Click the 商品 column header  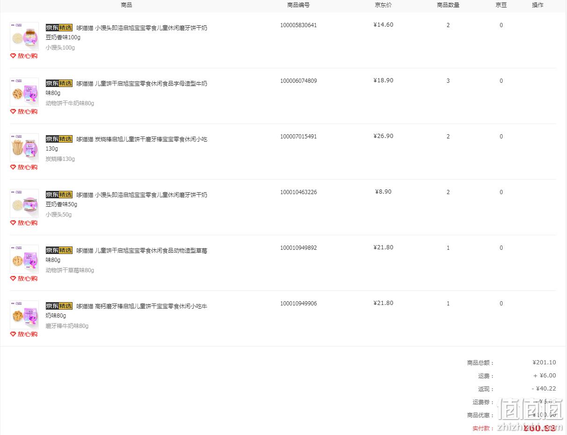[126, 5]
